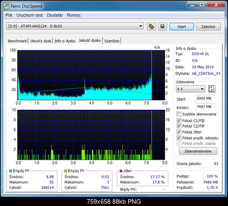
Task: Select the Jakość dysku tab
Action: click(x=90, y=40)
